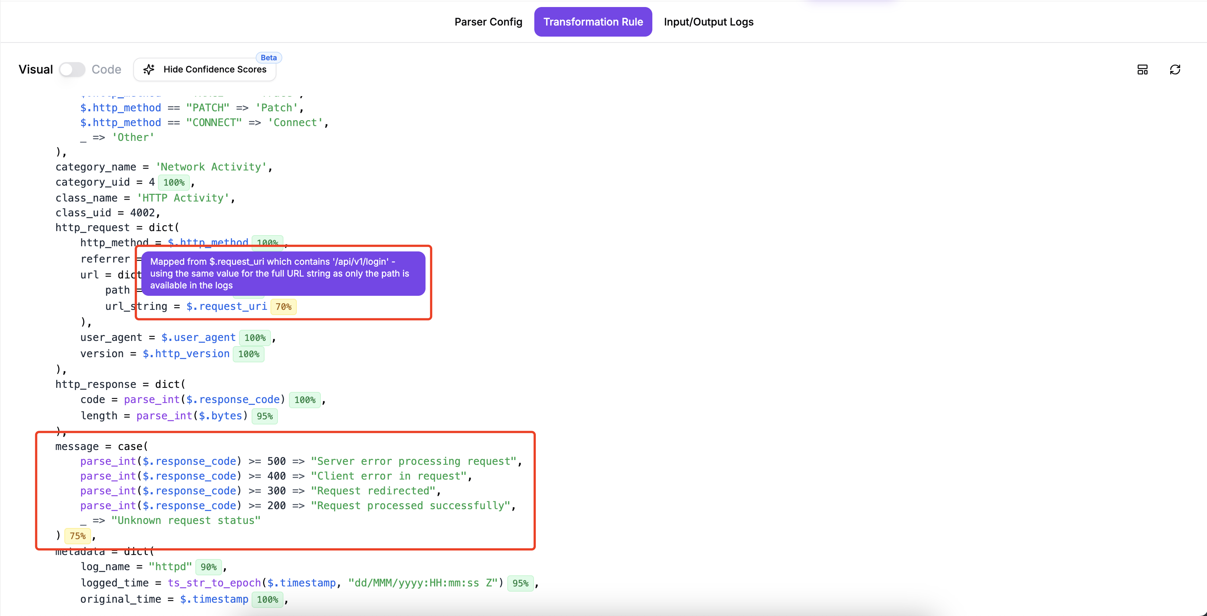Click the $.http_version reference
Screen dimensions: 1207x616
186,354
